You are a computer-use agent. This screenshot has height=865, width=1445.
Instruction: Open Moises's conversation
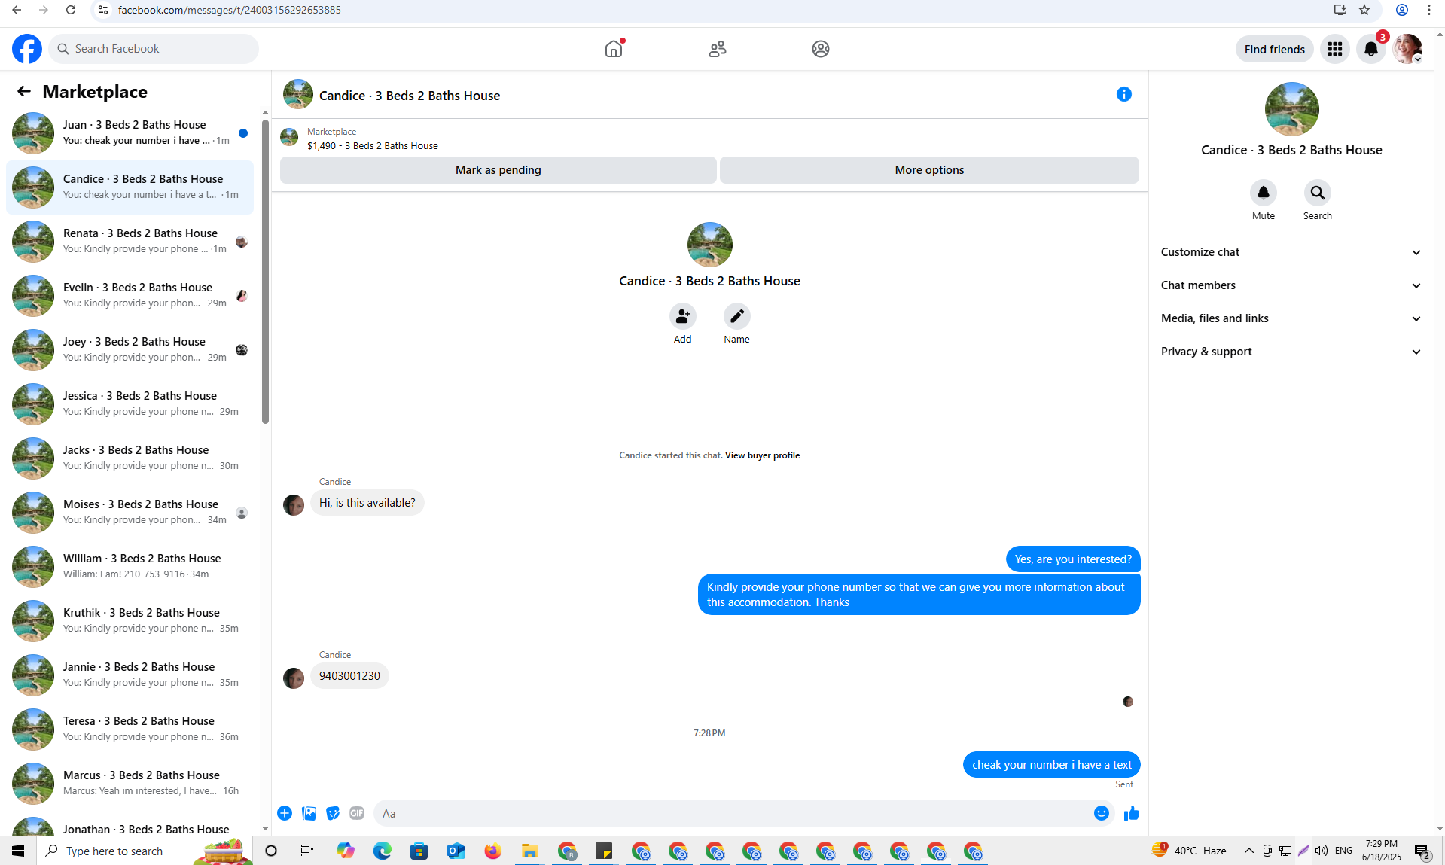pos(130,512)
